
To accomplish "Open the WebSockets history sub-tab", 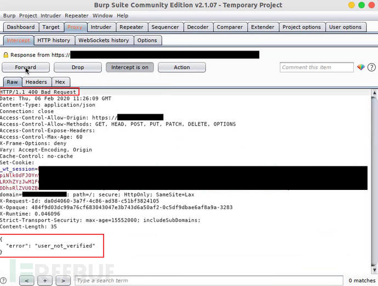I will pos(104,40).
